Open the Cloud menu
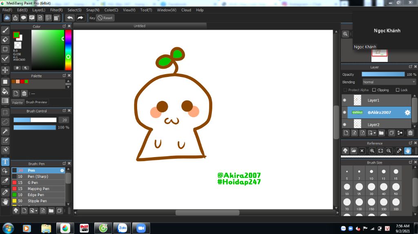Screen dimensions: 418x234 (x=186, y=10)
